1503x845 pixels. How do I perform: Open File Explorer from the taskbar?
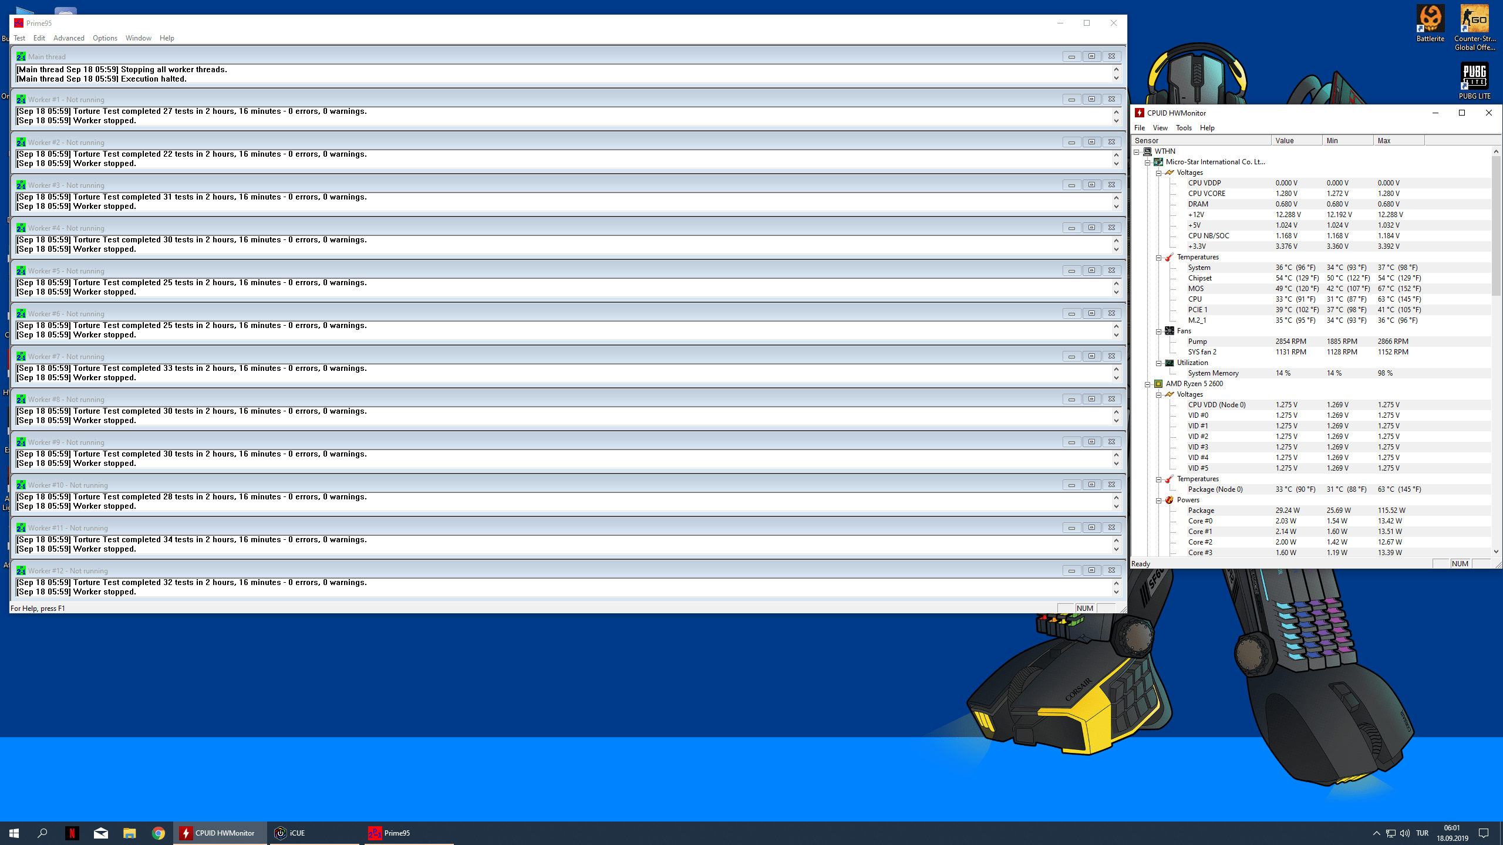pyautogui.click(x=129, y=833)
